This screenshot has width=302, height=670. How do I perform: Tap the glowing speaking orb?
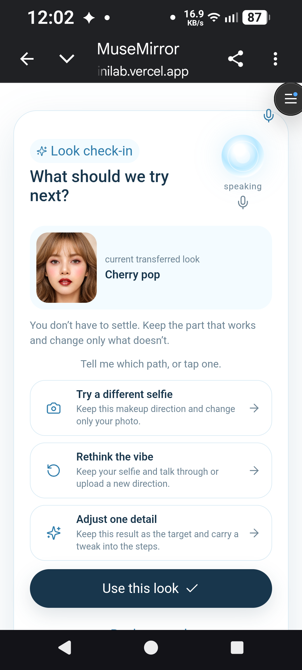[x=242, y=156]
